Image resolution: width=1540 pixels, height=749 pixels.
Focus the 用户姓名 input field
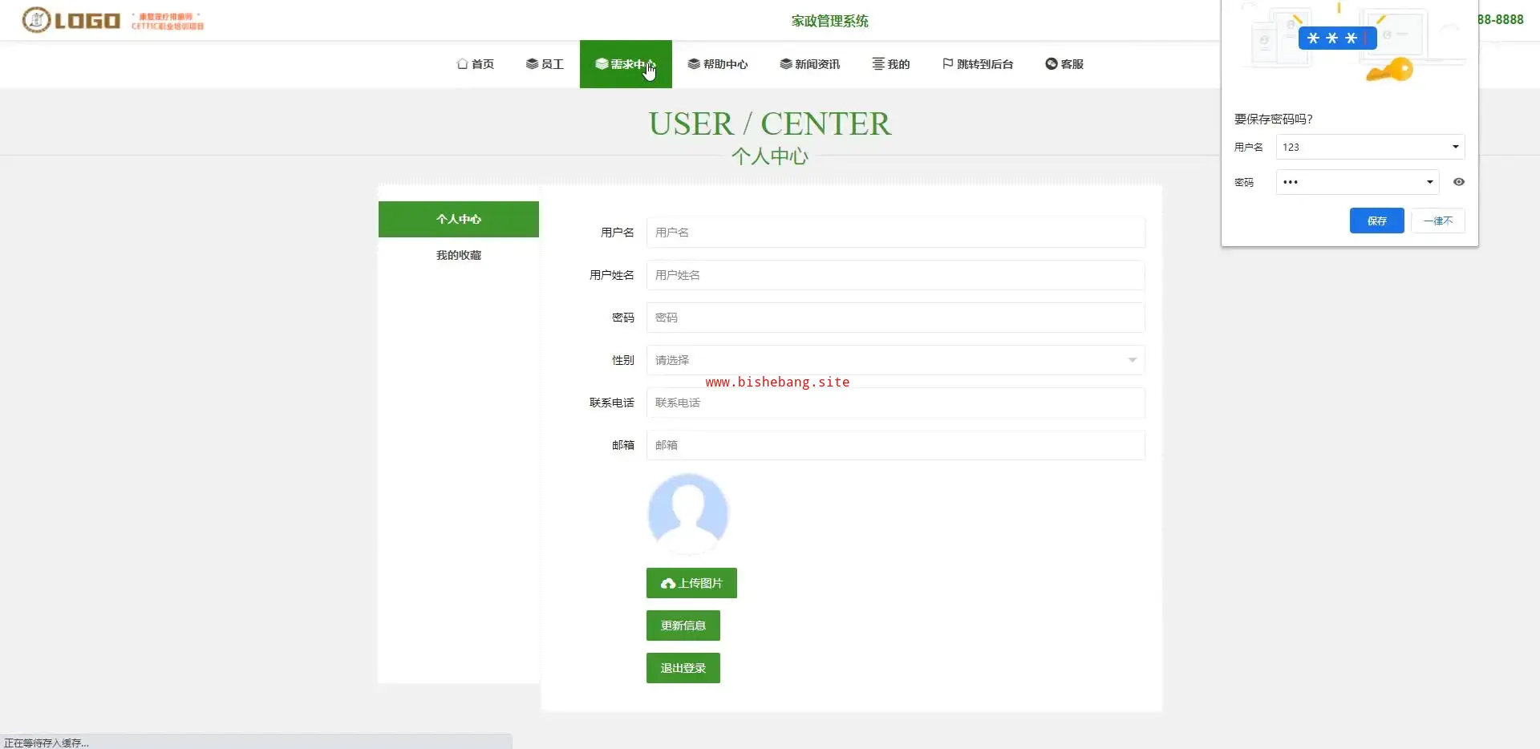click(895, 275)
